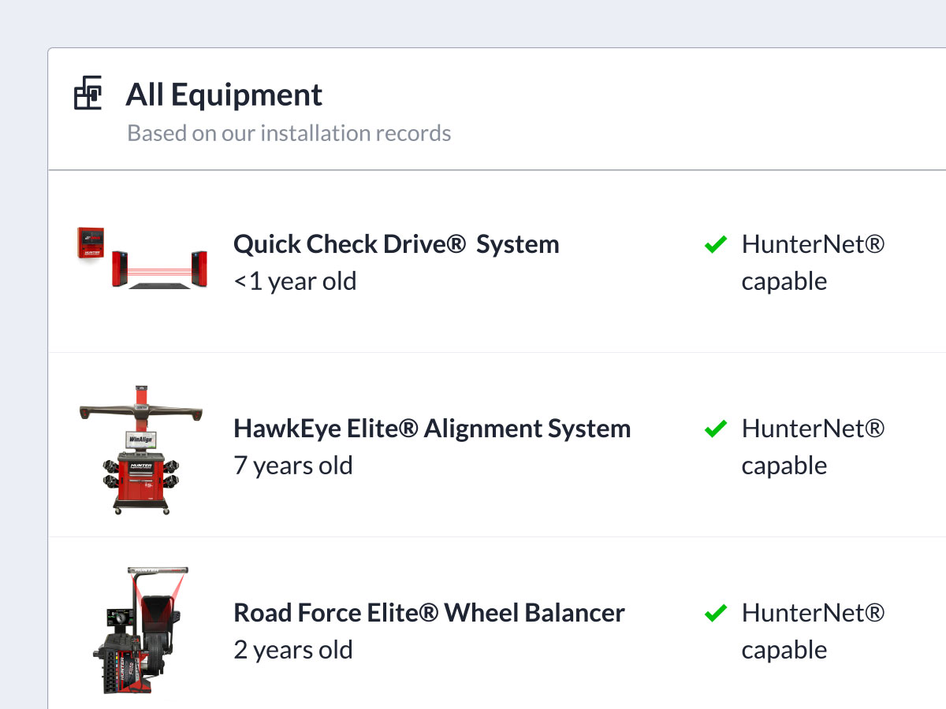Open the HawkEye Elite® Alignment System title
The height and width of the screenshot is (709, 946).
click(432, 429)
